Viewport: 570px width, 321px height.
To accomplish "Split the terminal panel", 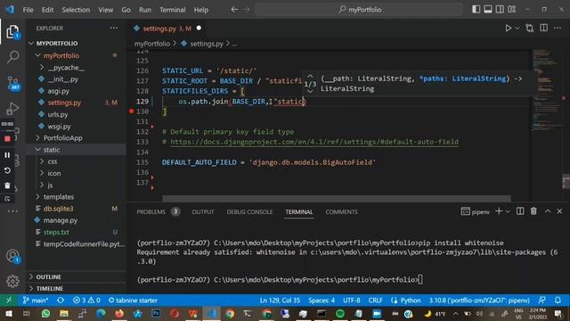I will (x=520, y=211).
